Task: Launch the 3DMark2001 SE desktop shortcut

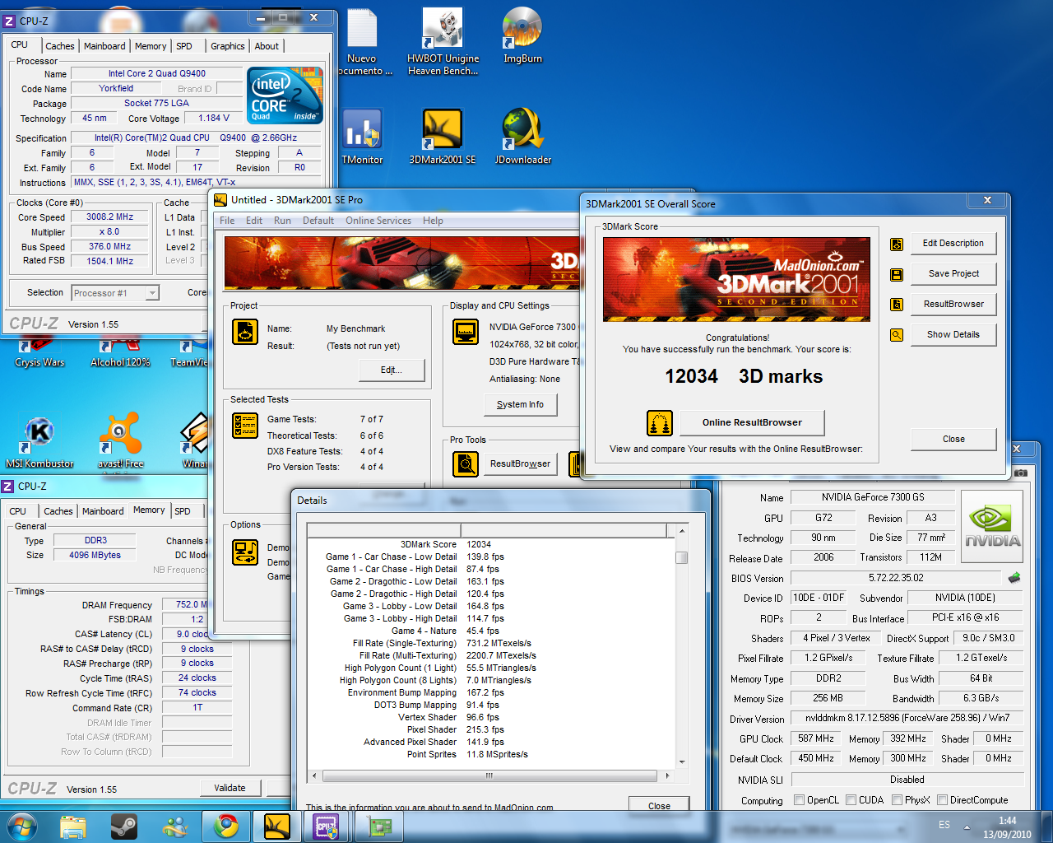Action: 443,137
